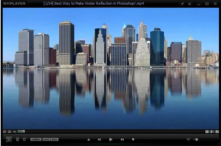Play the video
The image size is (221, 146).
coord(111,139)
